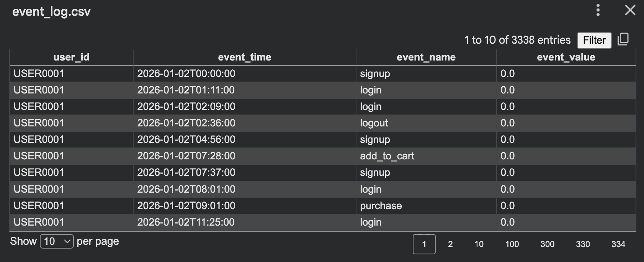
Task: Jump to page 300
Action: click(547, 244)
